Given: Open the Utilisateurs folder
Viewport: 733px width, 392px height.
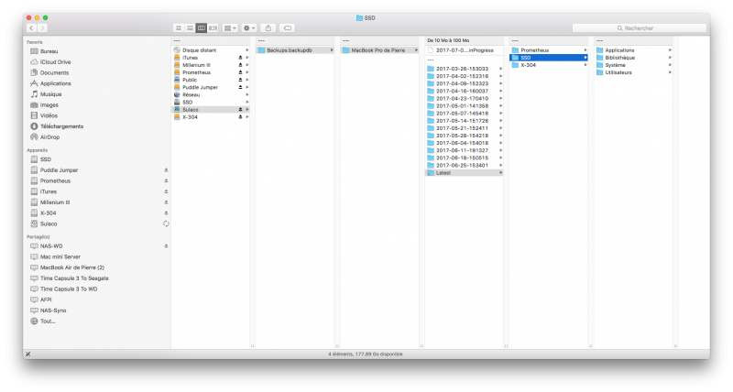Looking at the screenshot, I should [x=633, y=72].
